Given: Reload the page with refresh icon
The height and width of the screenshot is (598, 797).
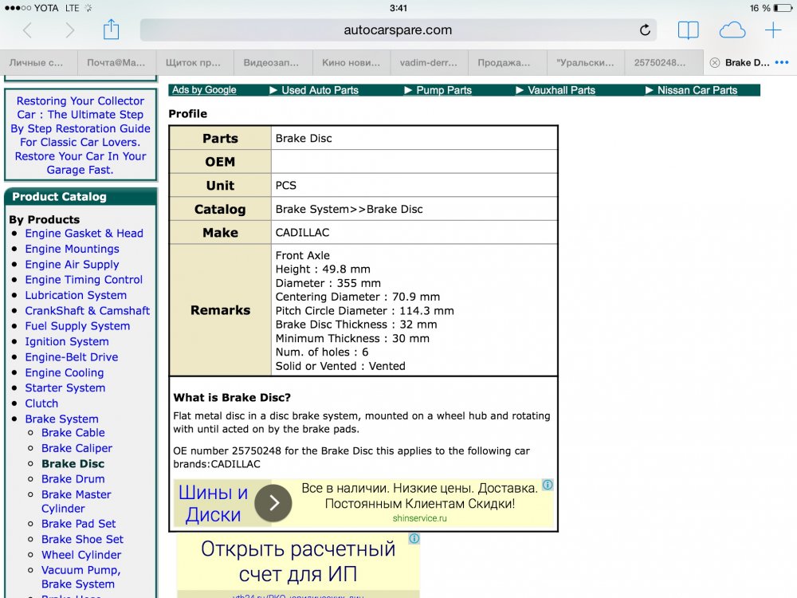Looking at the screenshot, I should 645,30.
